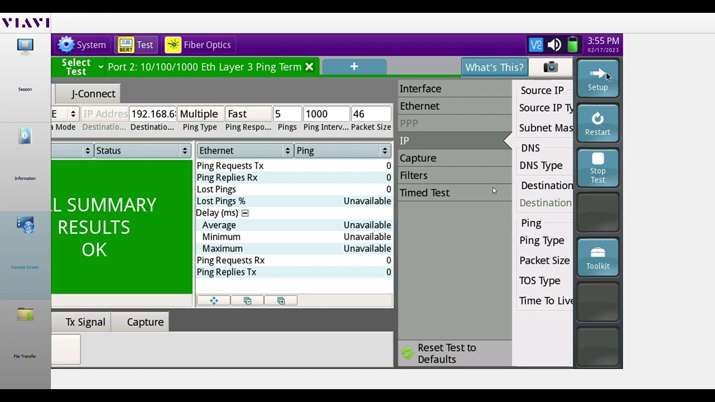Image resolution: width=715 pixels, height=402 pixels.
Task: Open the Ping results category dropdown
Action: [x=342, y=151]
